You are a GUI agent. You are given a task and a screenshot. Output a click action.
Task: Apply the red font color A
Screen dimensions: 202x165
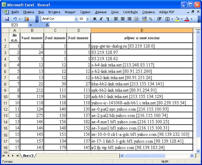(187, 19)
